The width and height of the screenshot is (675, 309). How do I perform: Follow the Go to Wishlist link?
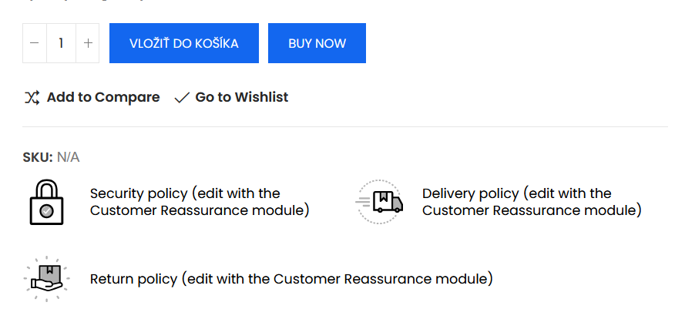click(241, 97)
